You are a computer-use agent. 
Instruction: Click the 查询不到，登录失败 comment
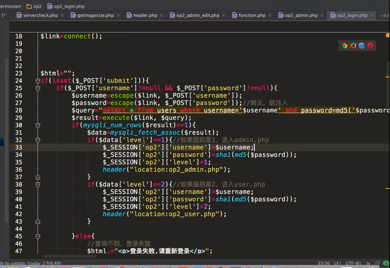(119, 244)
